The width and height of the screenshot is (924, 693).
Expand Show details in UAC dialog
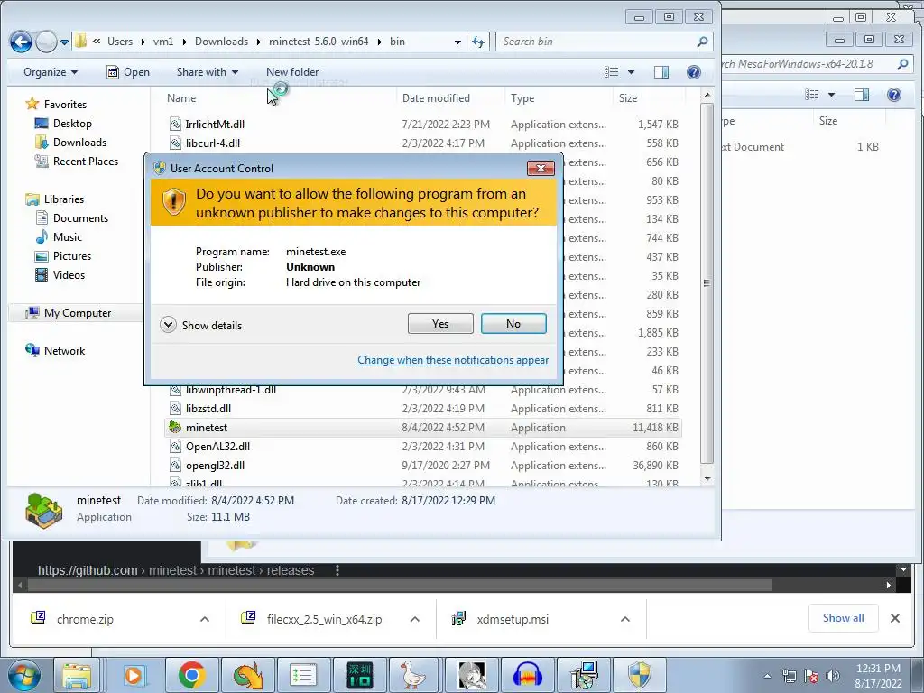(x=201, y=325)
